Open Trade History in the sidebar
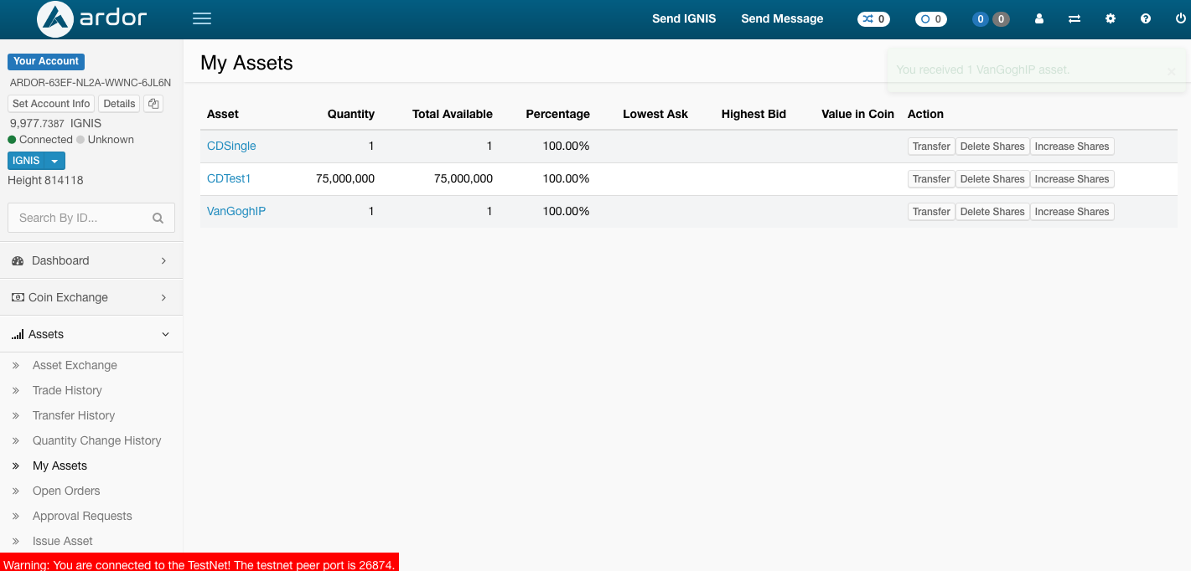Viewport: 1191px width, 571px height. coord(67,390)
